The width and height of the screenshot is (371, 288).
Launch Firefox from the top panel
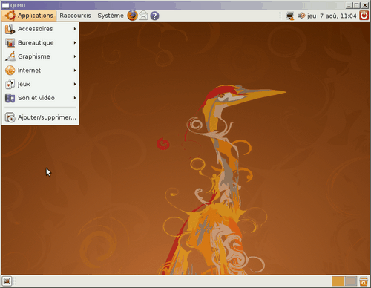click(x=132, y=16)
